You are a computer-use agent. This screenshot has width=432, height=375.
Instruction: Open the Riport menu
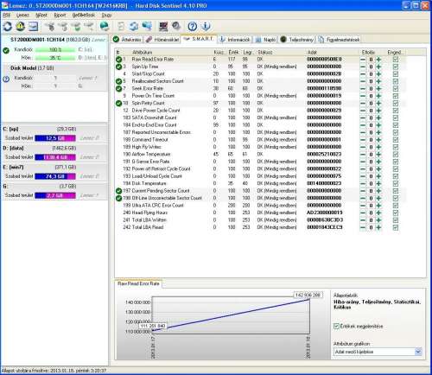[60, 15]
